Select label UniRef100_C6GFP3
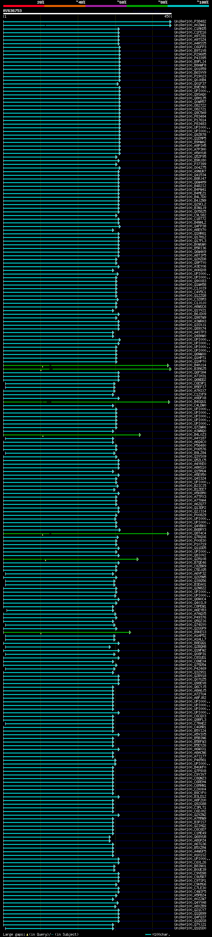This screenshot has width=212, height=937. click(x=190, y=47)
